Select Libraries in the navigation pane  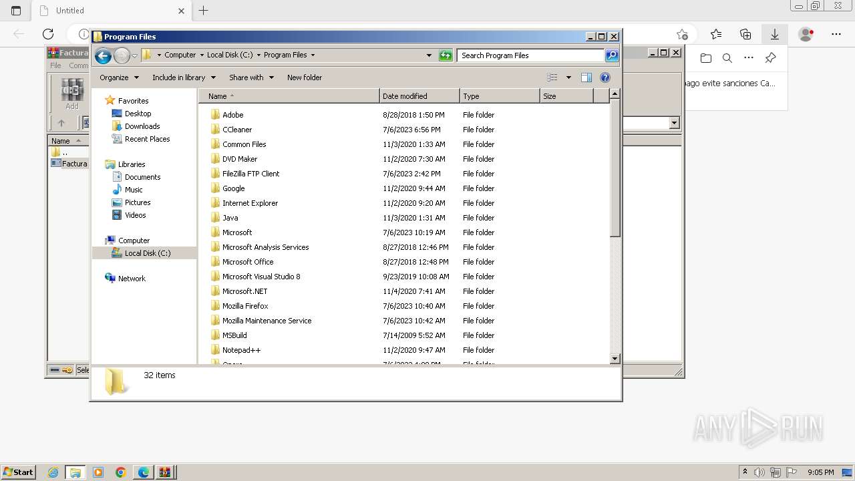pyautogui.click(x=132, y=164)
